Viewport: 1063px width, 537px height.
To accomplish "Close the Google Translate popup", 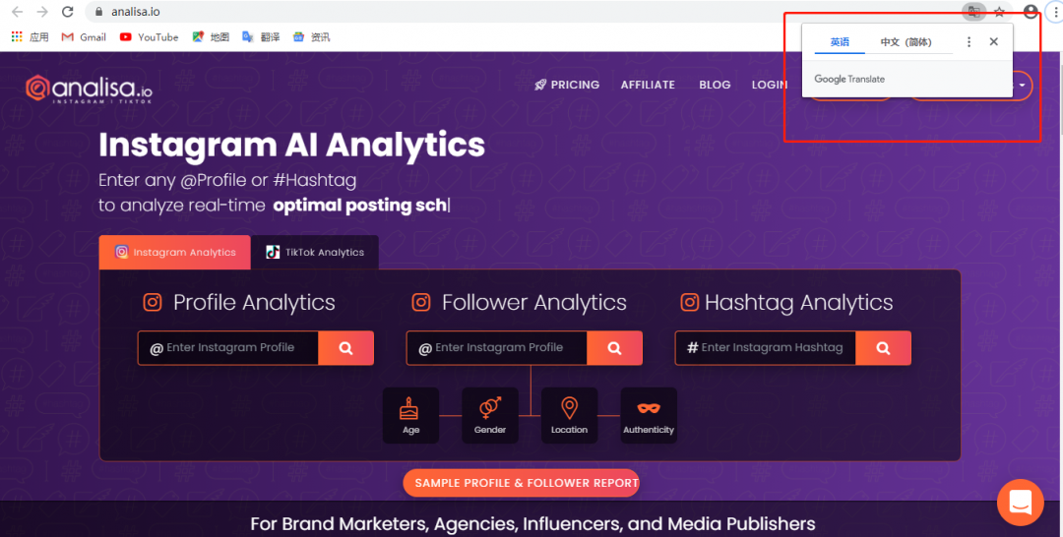I will [993, 42].
